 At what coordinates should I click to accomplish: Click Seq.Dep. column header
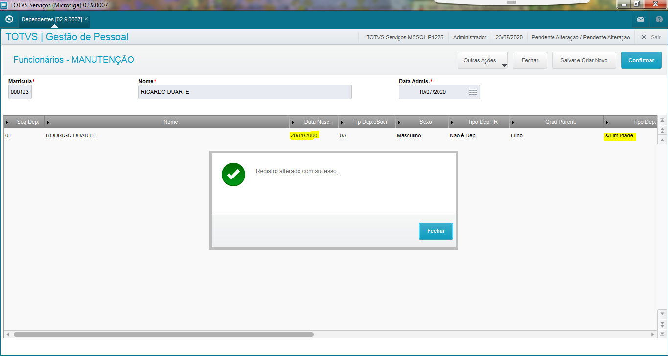[24, 122]
